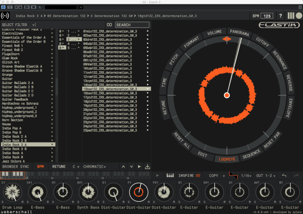Select the G1 E-Guitar pad

pyautogui.click(x=189, y=192)
